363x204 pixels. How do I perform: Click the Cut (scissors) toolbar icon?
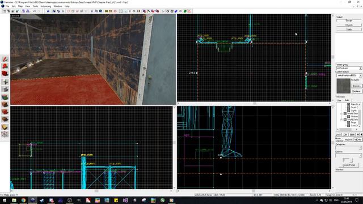tap(92, 11)
